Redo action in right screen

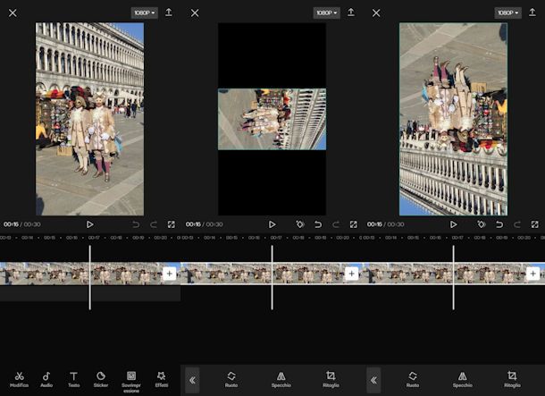click(516, 224)
